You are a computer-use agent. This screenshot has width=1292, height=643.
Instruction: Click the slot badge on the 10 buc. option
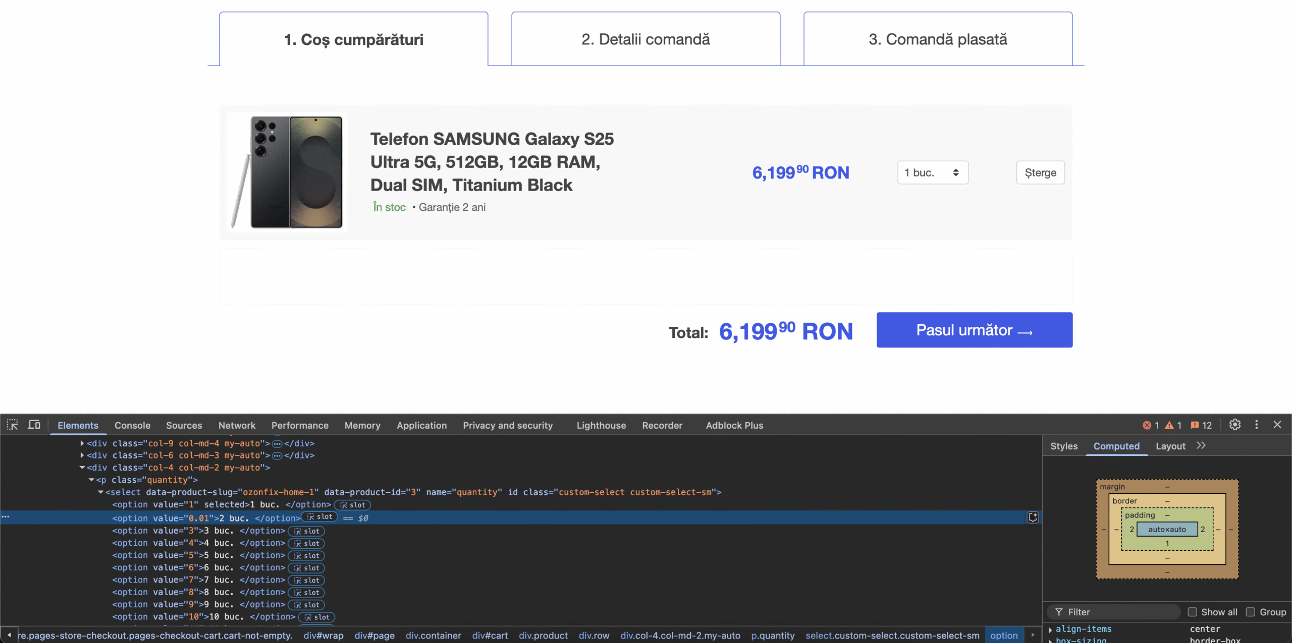pyautogui.click(x=316, y=617)
